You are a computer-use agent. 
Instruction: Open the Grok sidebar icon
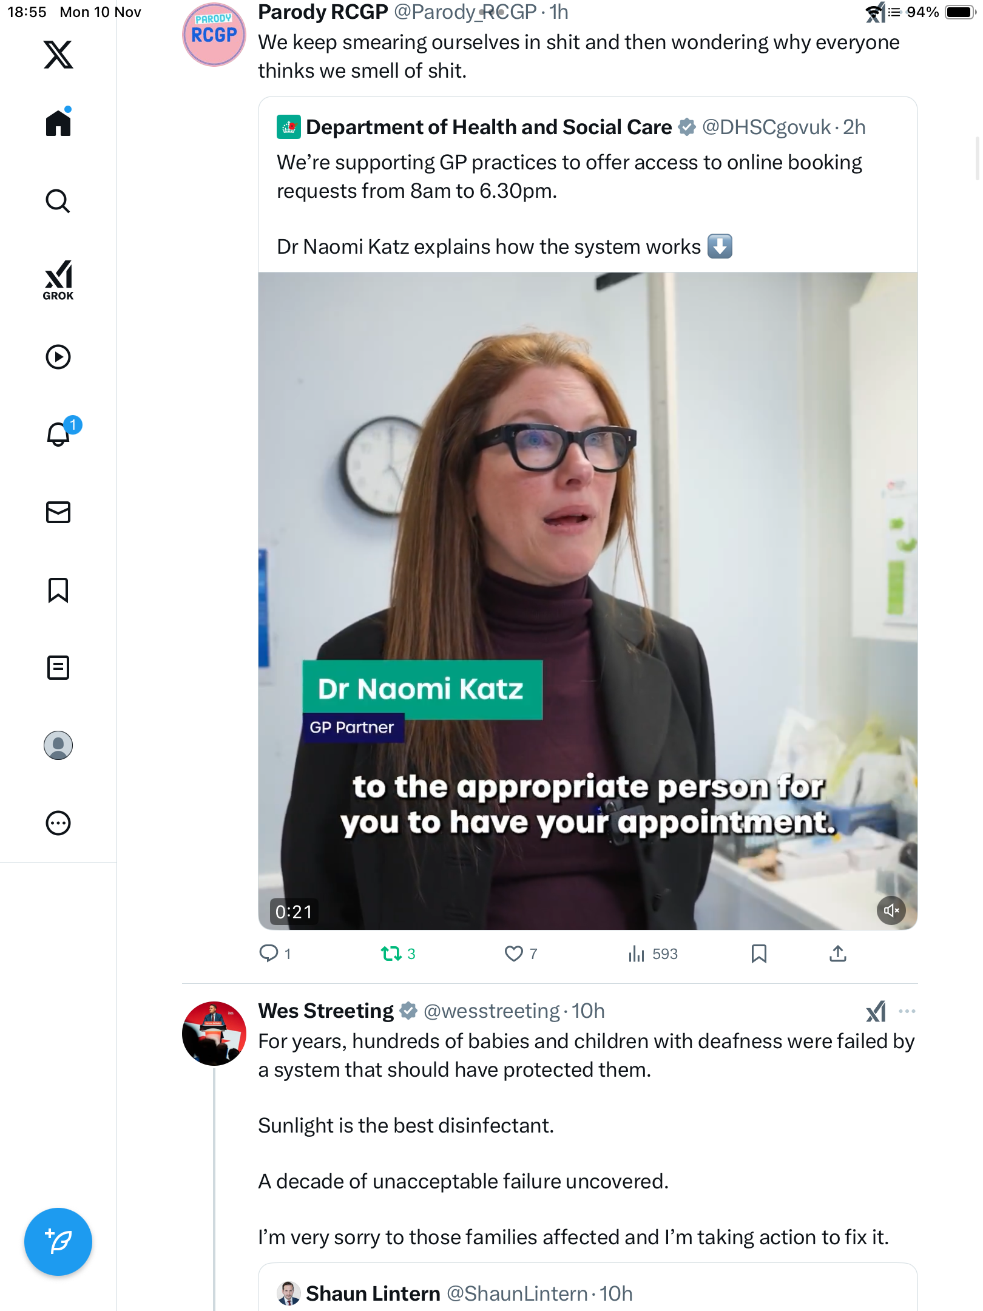tap(58, 280)
